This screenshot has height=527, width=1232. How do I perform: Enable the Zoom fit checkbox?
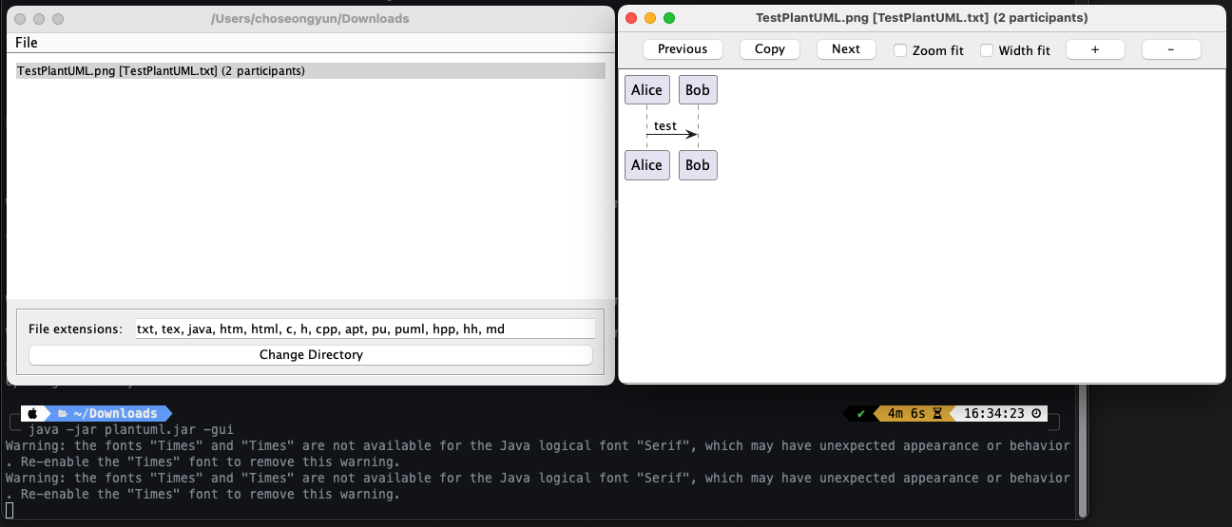pos(900,50)
